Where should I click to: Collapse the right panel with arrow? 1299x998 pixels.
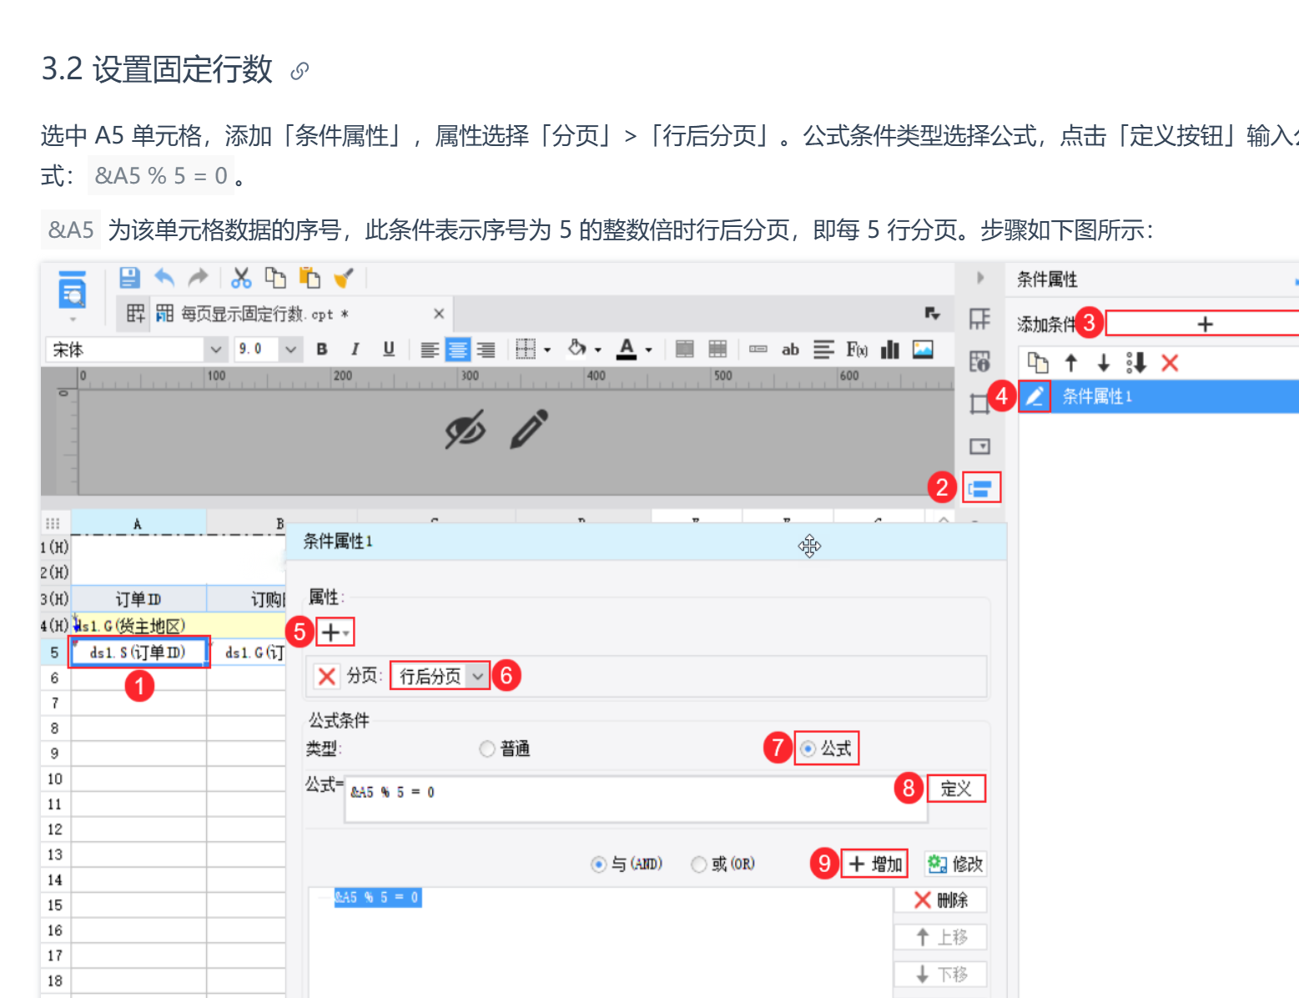click(980, 278)
